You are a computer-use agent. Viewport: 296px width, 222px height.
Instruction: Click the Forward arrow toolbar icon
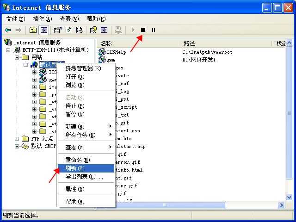point(18,30)
